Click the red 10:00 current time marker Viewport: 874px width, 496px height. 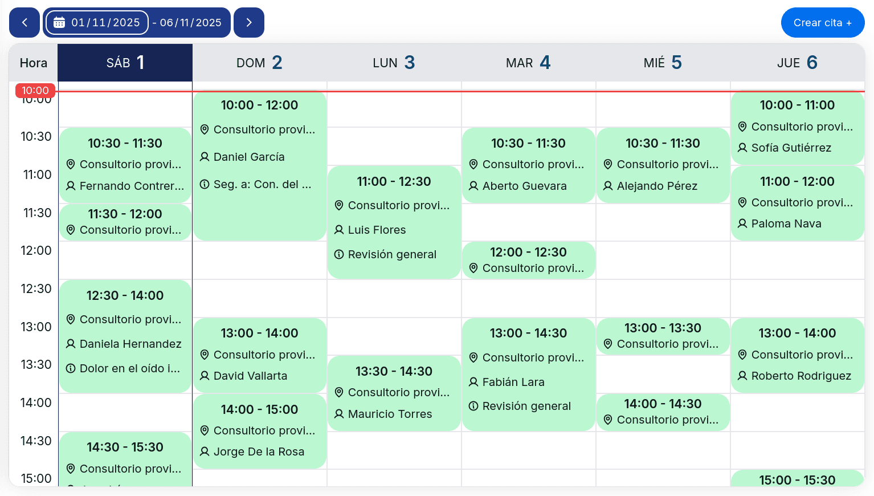click(35, 91)
